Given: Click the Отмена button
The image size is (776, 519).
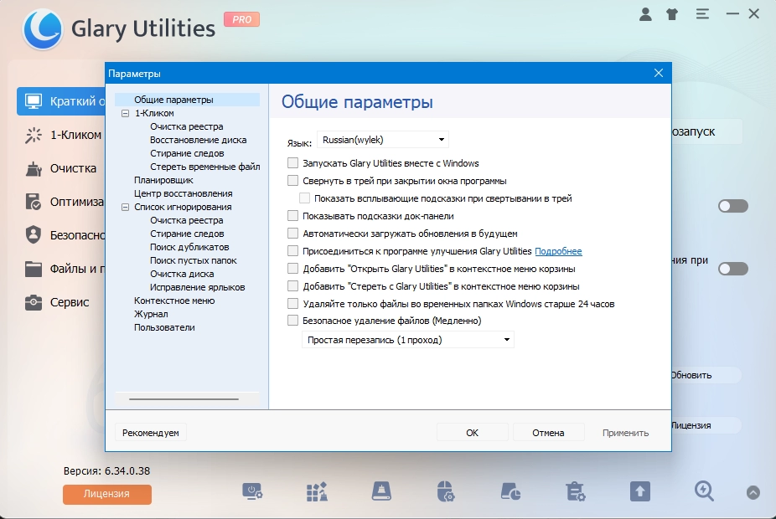Looking at the screenshot, I should click(x=548, y=433).
